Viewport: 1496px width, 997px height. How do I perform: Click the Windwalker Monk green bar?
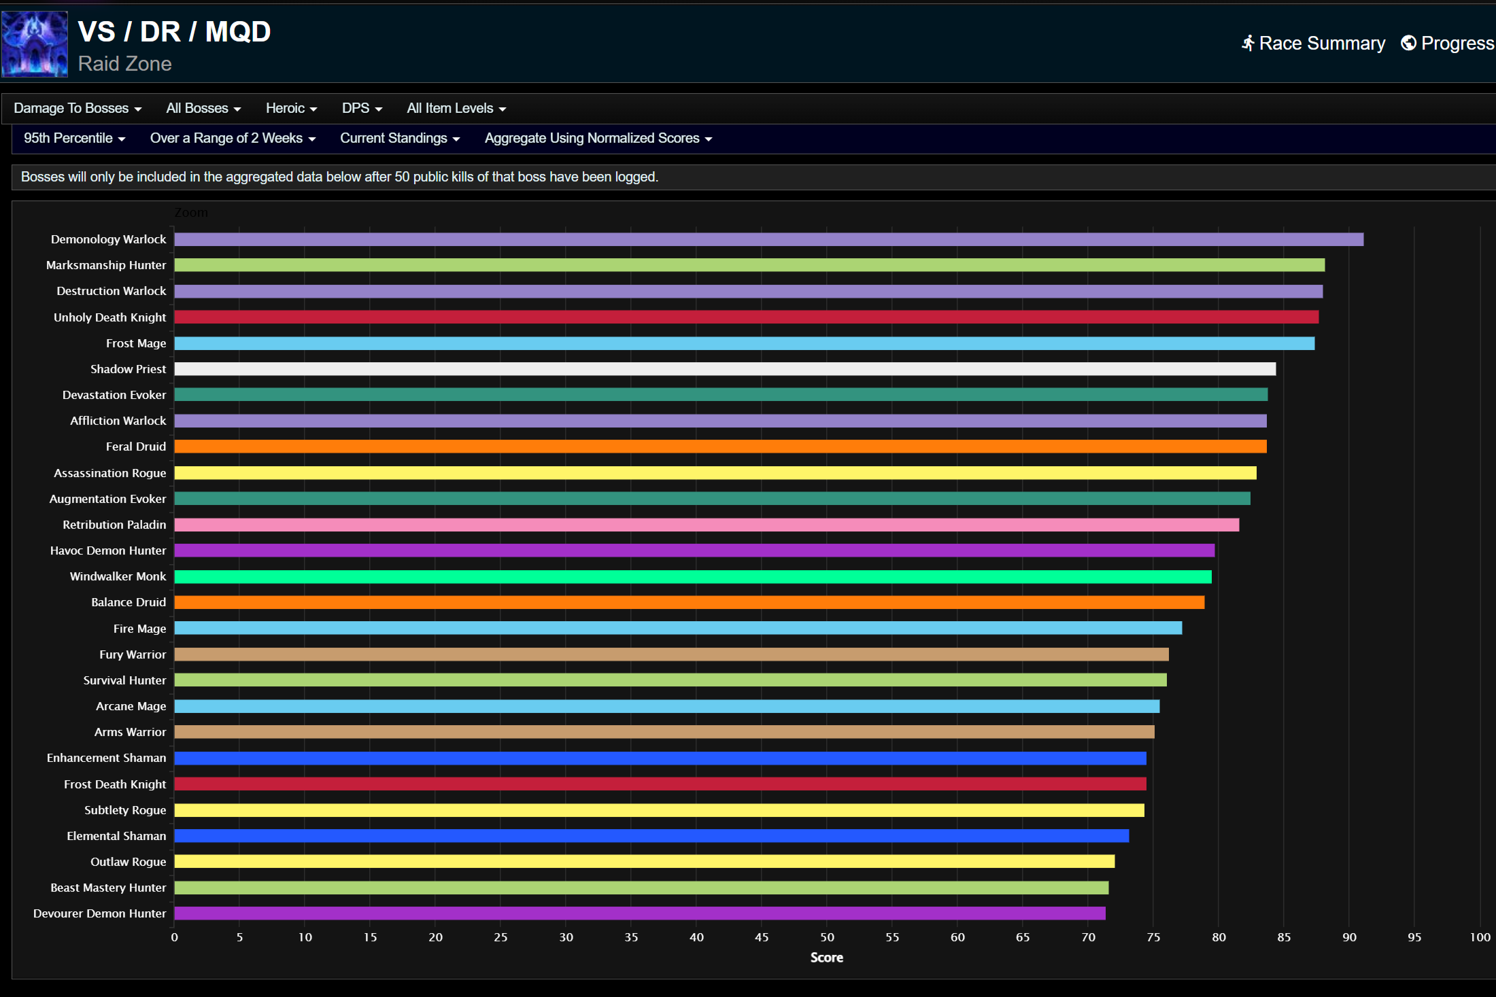(692, 577)
